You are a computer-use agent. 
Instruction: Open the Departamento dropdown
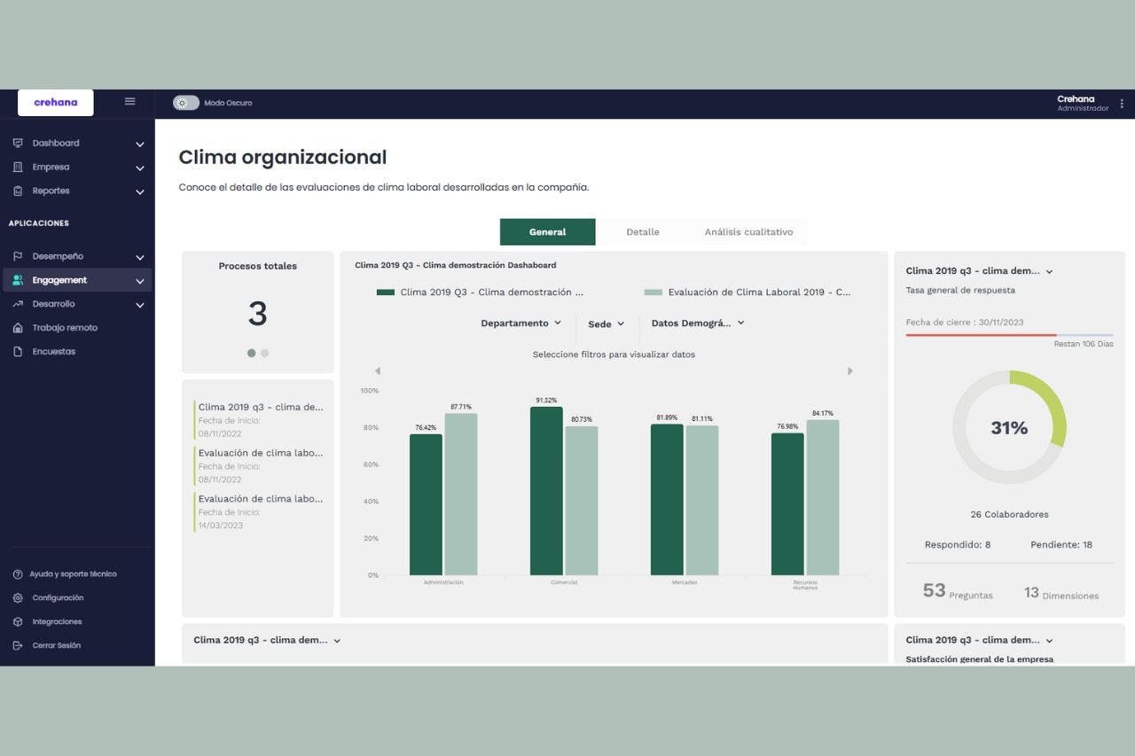pyautogui.click(x=521, y=323)
